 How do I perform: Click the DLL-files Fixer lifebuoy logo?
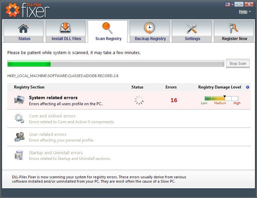pos(13,10)
